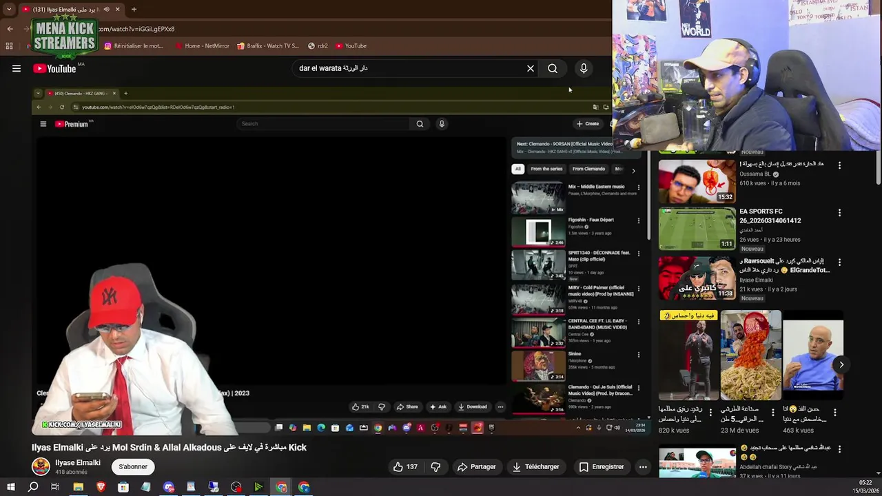This screenshot has width=882, height=496.
Task: Open the 820 k vues Short thumbnail
Action: (x=688, y=355)
